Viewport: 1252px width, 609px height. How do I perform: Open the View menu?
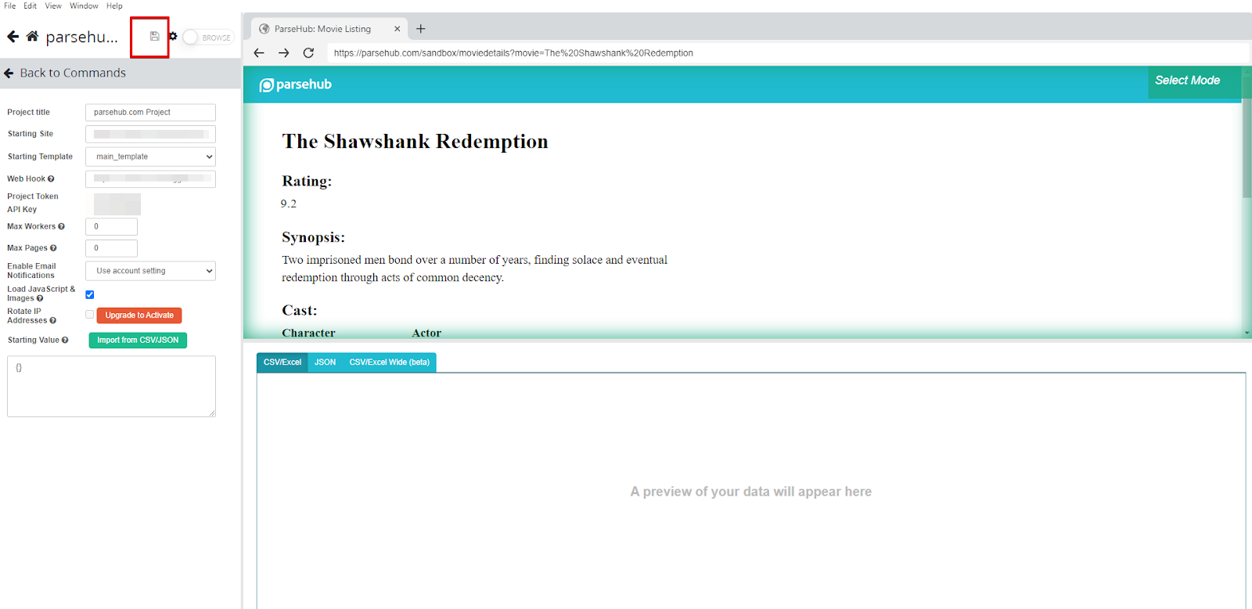pos(53,5)
